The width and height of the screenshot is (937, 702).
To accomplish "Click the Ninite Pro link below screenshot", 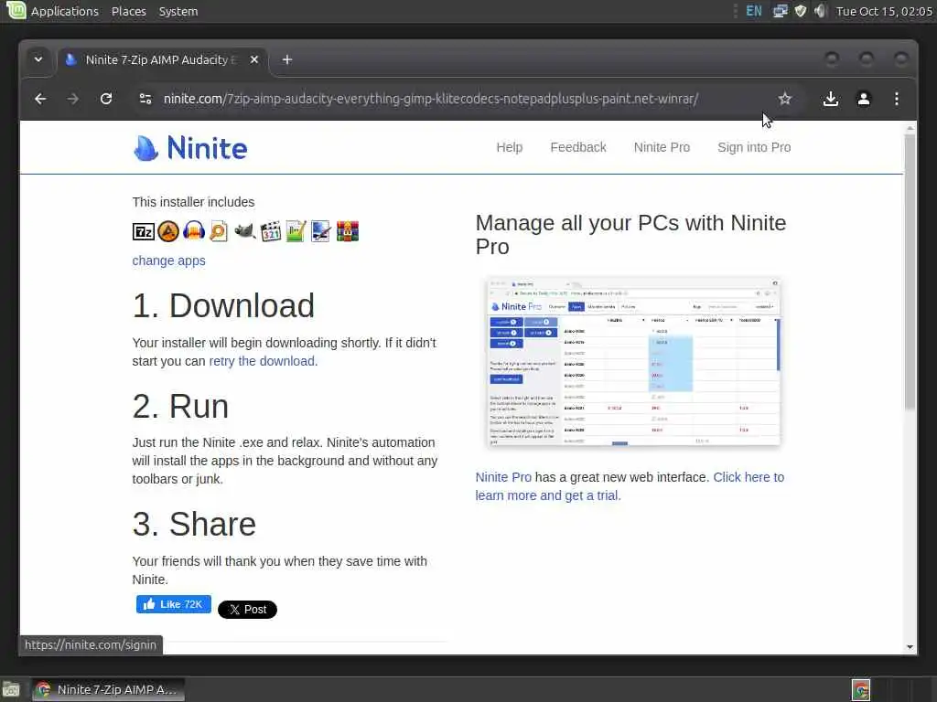I will tap(503, 477).
